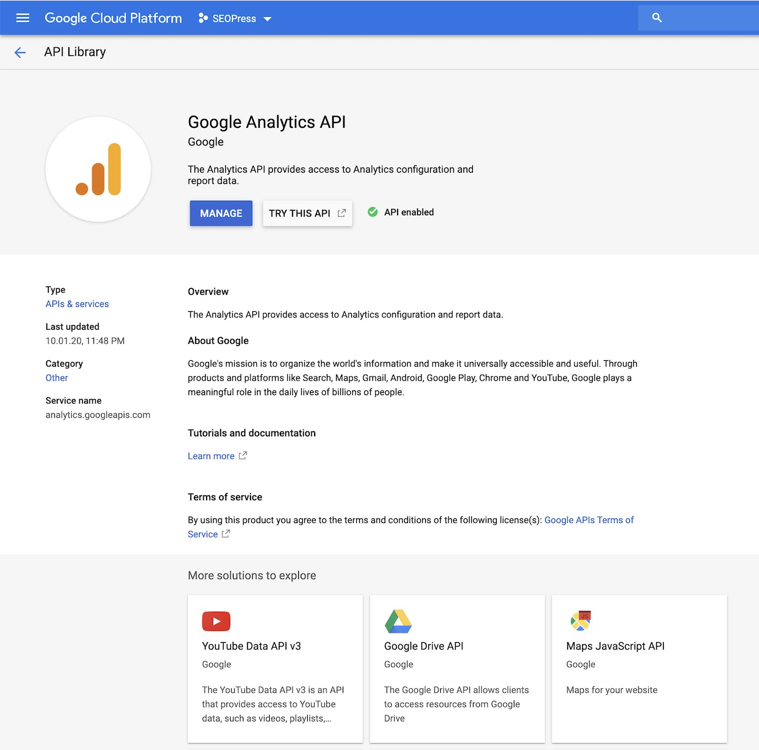Click the Tutorials and documentation heading

pyautogui.click(x=252, y=433)
